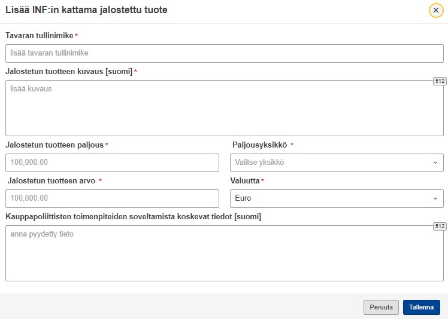The image size is (448, 319).
Task: Click the Kauppapoliittisten toimenpiteiden soveltamista label
Action: coord(133,217)
